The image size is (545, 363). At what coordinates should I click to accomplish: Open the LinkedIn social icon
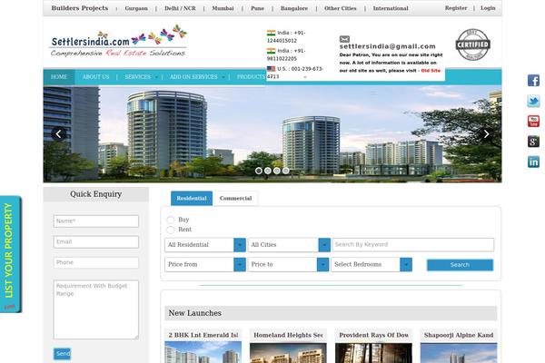(x=533, y=162)
